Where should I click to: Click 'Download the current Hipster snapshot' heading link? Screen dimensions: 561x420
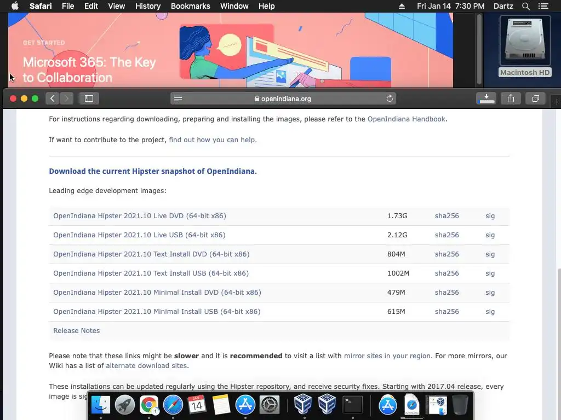(153, 171)
